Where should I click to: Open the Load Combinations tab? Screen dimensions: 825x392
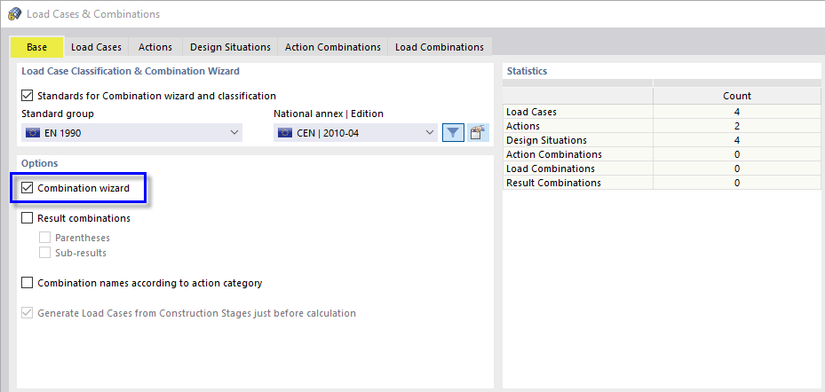pos(440,47)
